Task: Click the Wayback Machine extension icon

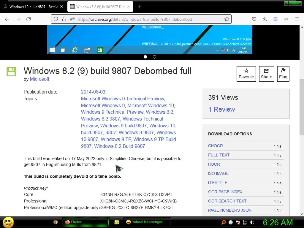Action: pos(286,19)
